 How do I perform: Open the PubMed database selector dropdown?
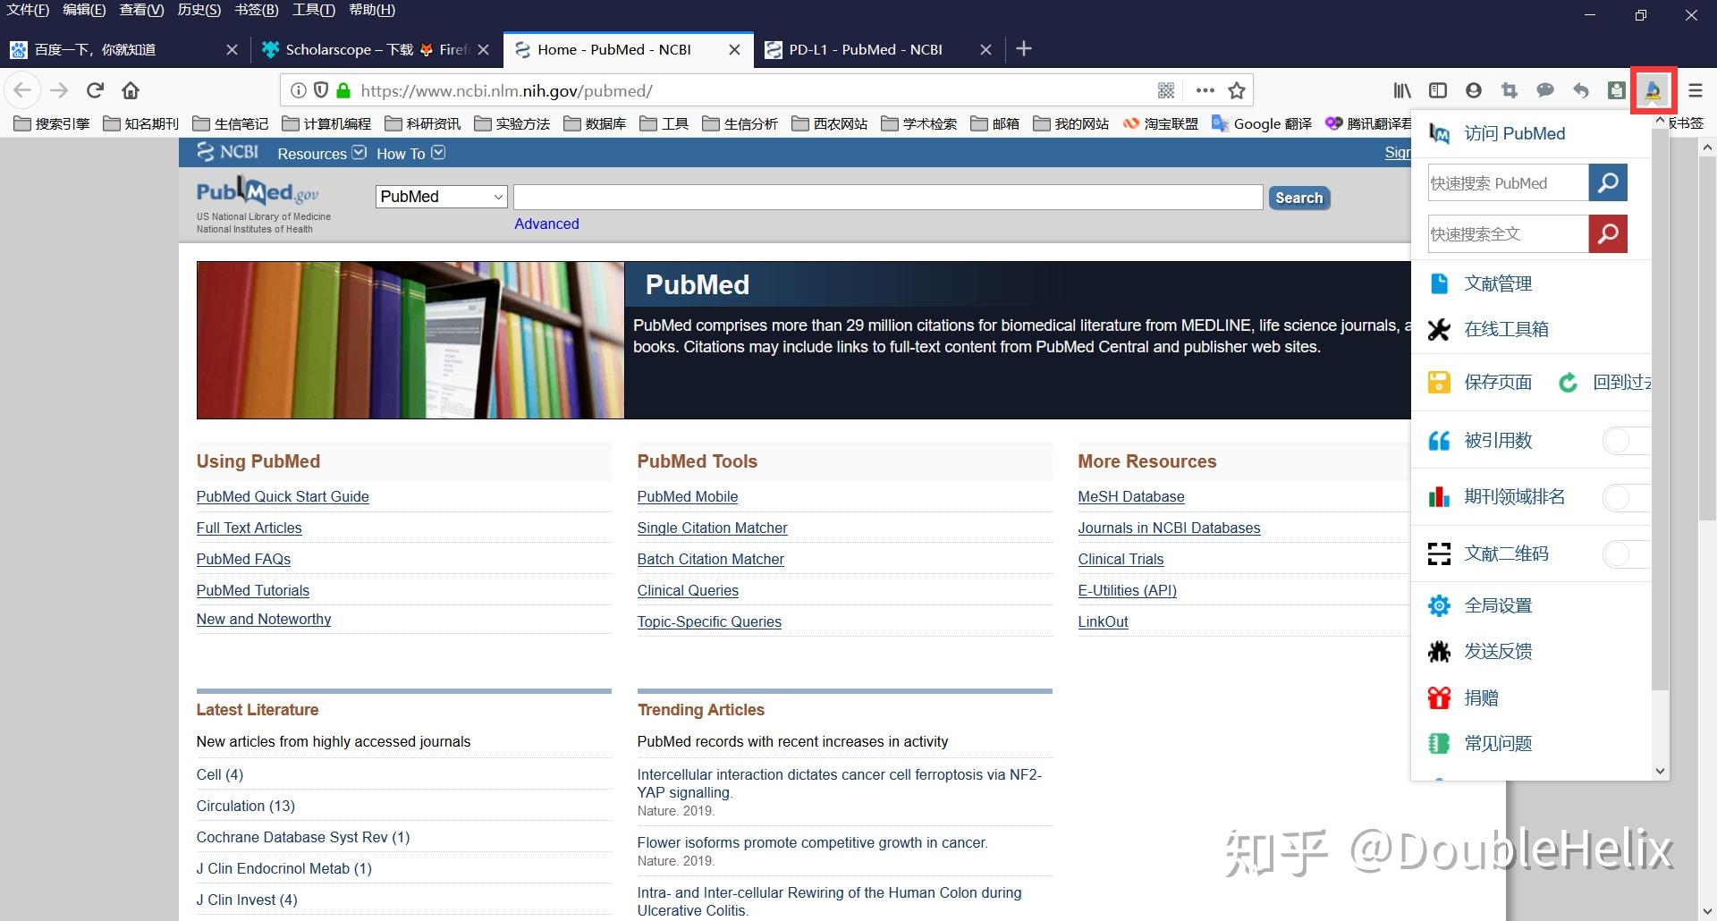point(440,197)
